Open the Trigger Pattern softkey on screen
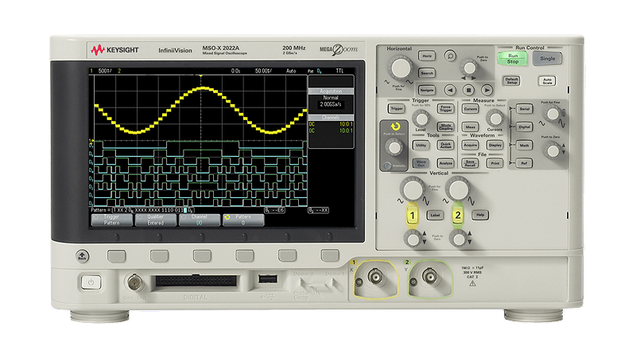This screenshot has width=636, height=358. [x=111, y=220]
